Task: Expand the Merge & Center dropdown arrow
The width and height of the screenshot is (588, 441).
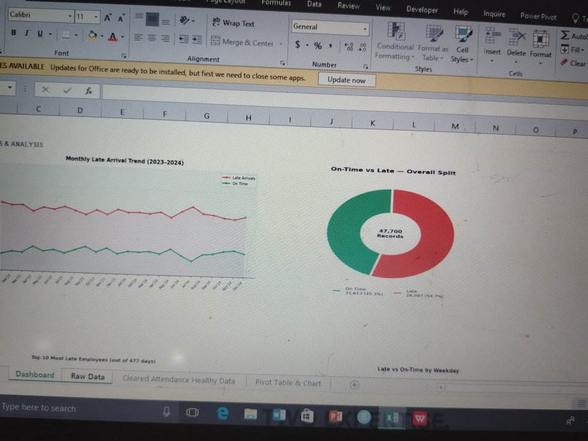Action: click(281, 44)
